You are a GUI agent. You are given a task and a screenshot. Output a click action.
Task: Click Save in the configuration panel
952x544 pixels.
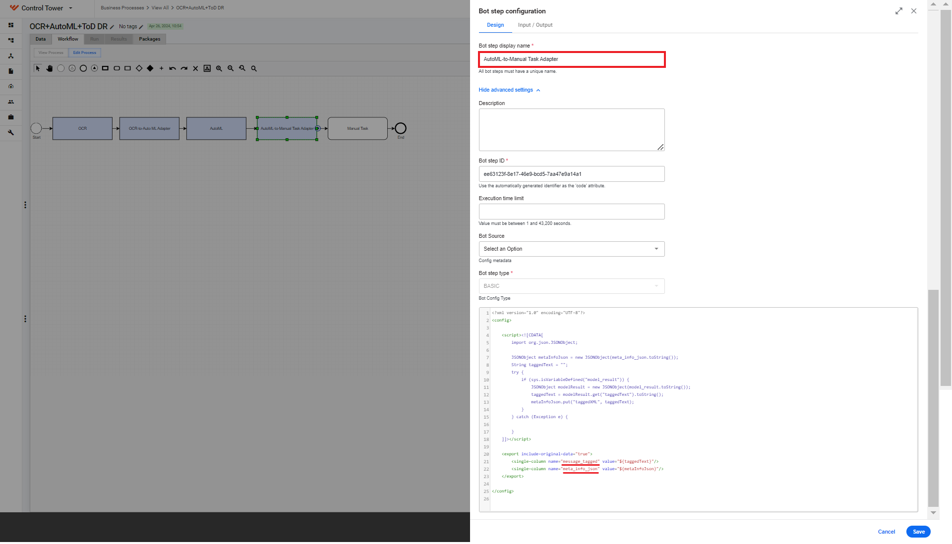pos(918,532)
